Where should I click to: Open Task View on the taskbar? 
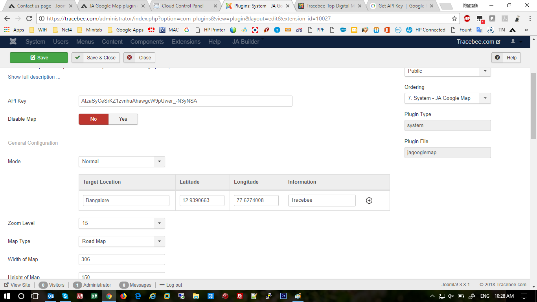click(35, 296)
